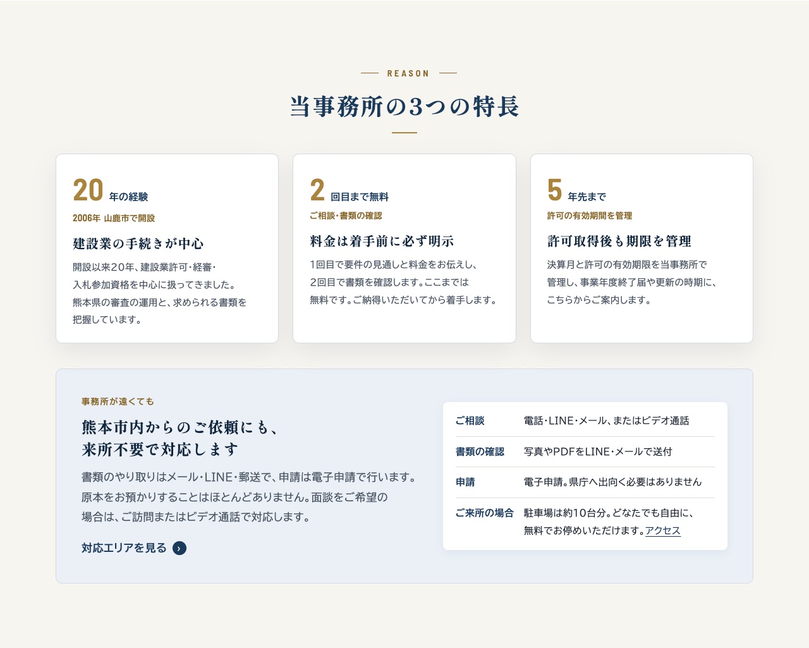Click the heading 当事務所の3つの特長

pyautogui.click(x=404, y=106)
